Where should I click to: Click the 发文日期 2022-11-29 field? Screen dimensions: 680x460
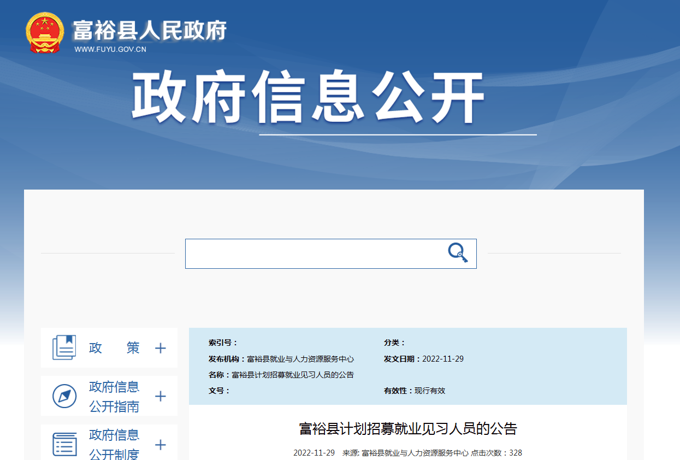click(442, 359)
